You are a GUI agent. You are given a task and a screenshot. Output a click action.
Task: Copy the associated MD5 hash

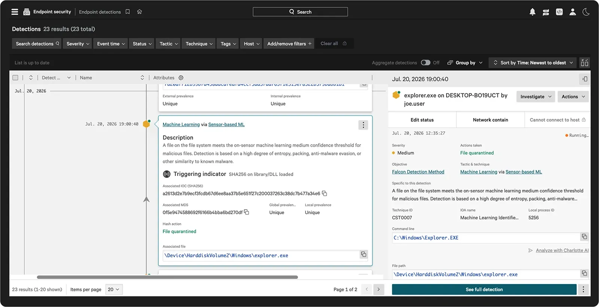pyautogui.click(x=246, y=212)
